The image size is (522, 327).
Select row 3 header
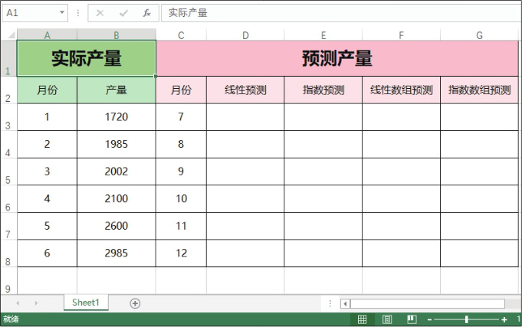tap(8, 117)
